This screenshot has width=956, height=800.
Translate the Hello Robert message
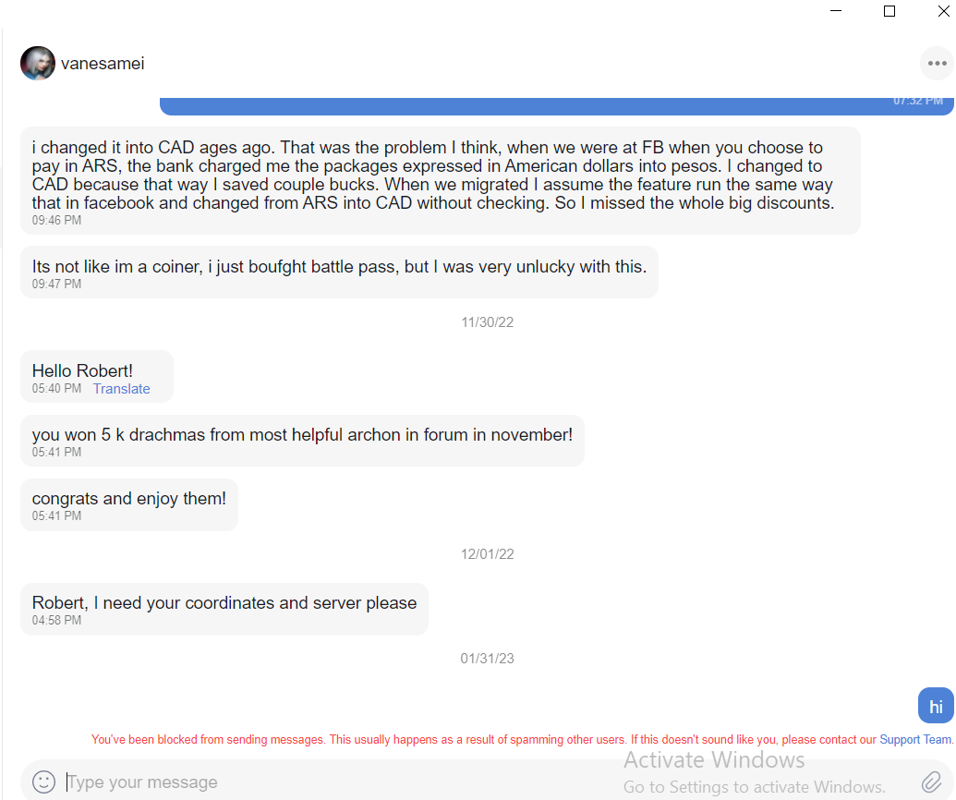[x=121, y=389]
